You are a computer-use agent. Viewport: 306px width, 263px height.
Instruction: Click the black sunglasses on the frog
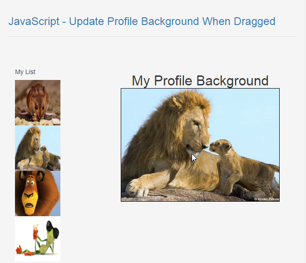[52, 228]
